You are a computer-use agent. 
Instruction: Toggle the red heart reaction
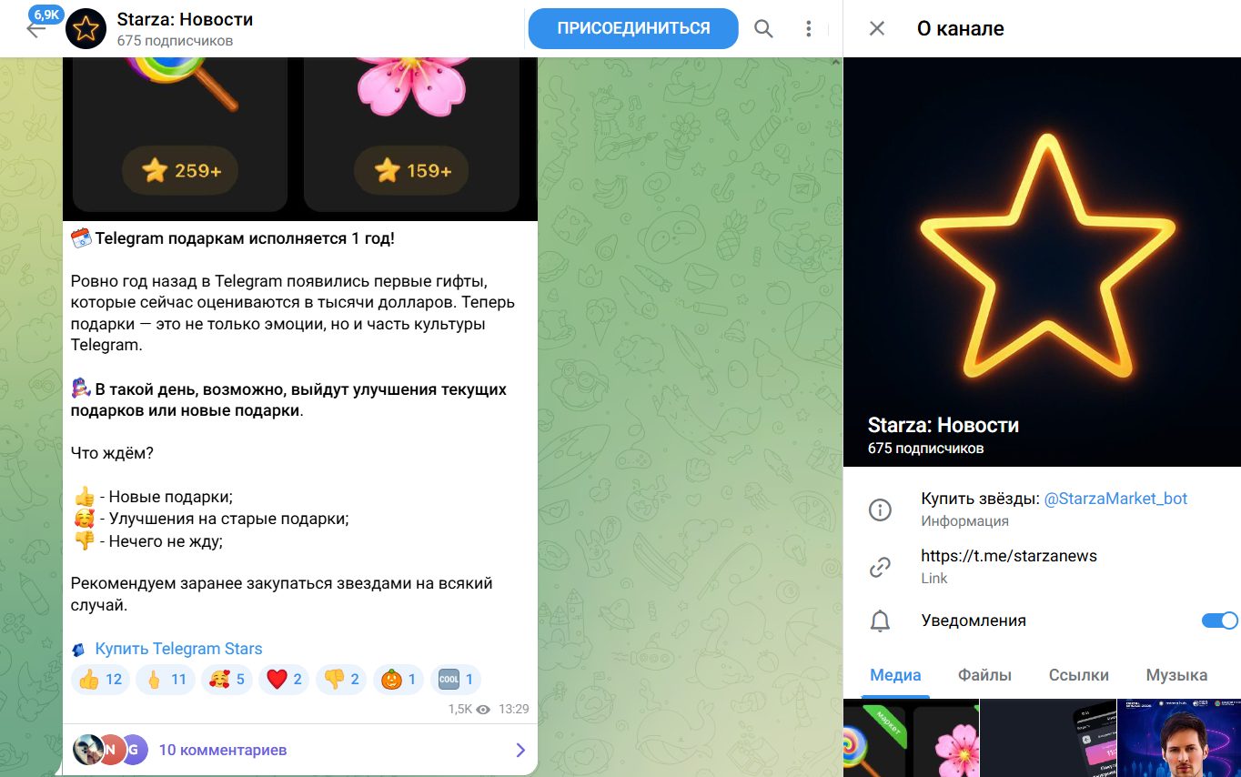(x=287, y=680)
